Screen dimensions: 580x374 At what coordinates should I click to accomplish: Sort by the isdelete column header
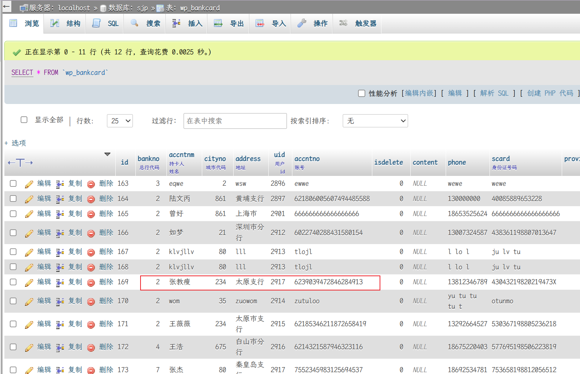[x=388, y=163]
